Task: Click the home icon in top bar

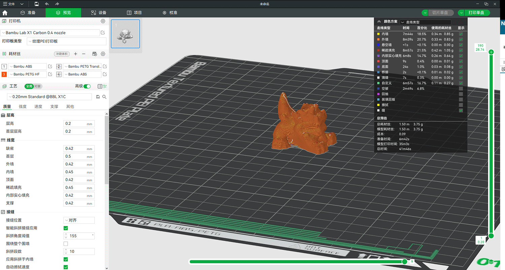Action: (5, 13)
